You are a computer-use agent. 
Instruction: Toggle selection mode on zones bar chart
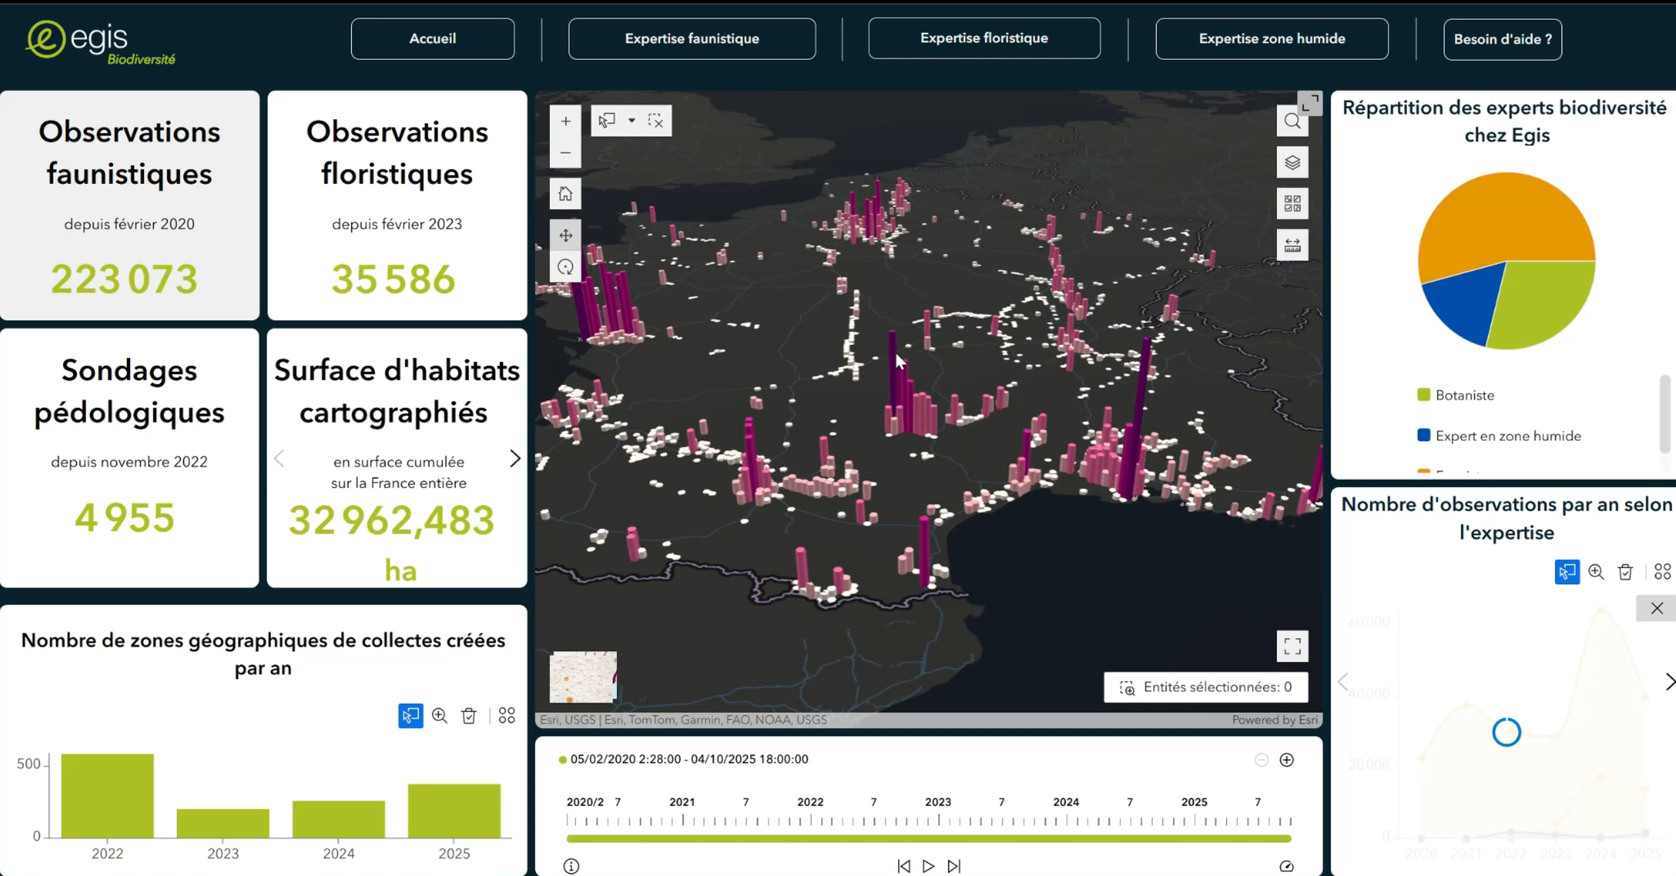(410, 716)
